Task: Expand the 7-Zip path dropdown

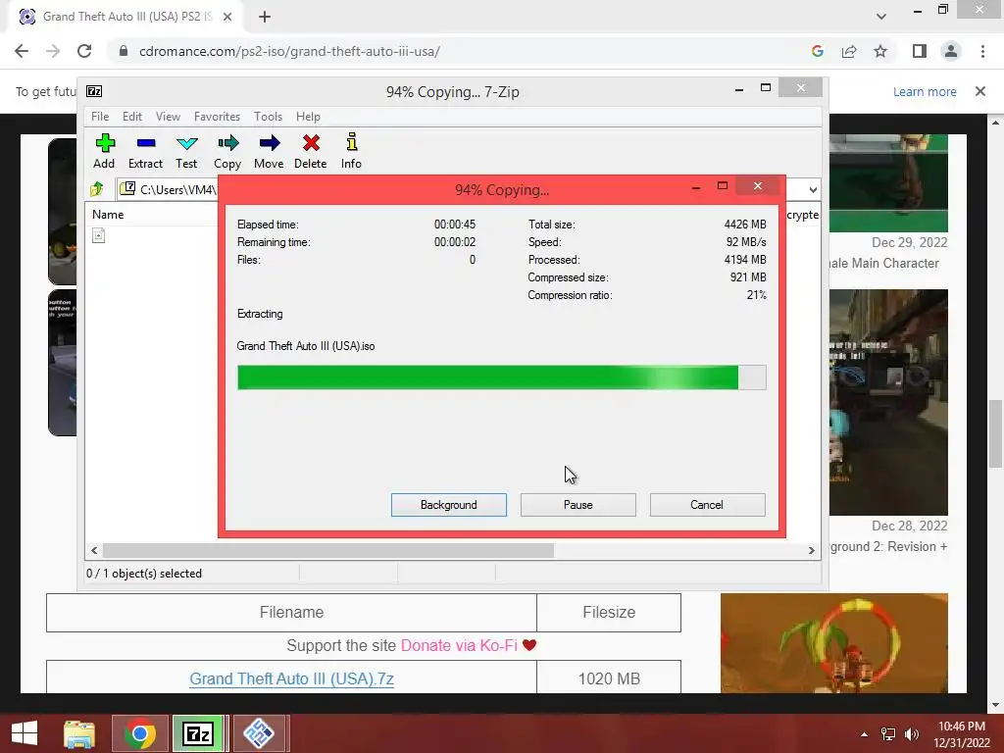Action: coord(813,189)
